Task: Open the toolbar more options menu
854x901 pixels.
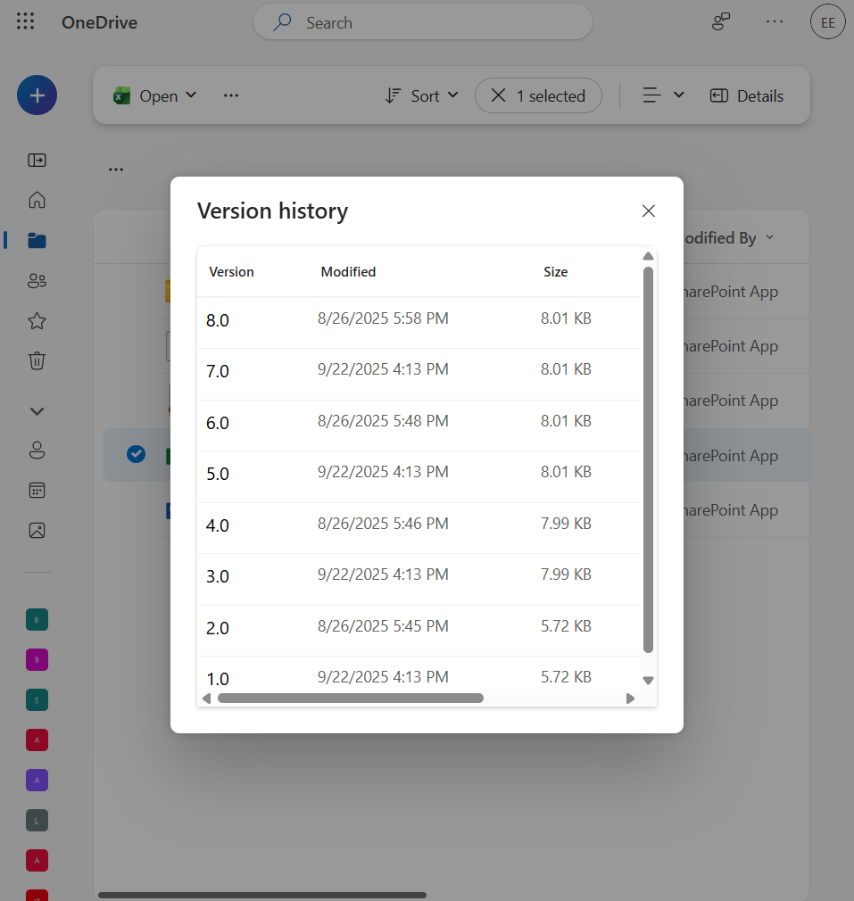Action: (231, 95)
